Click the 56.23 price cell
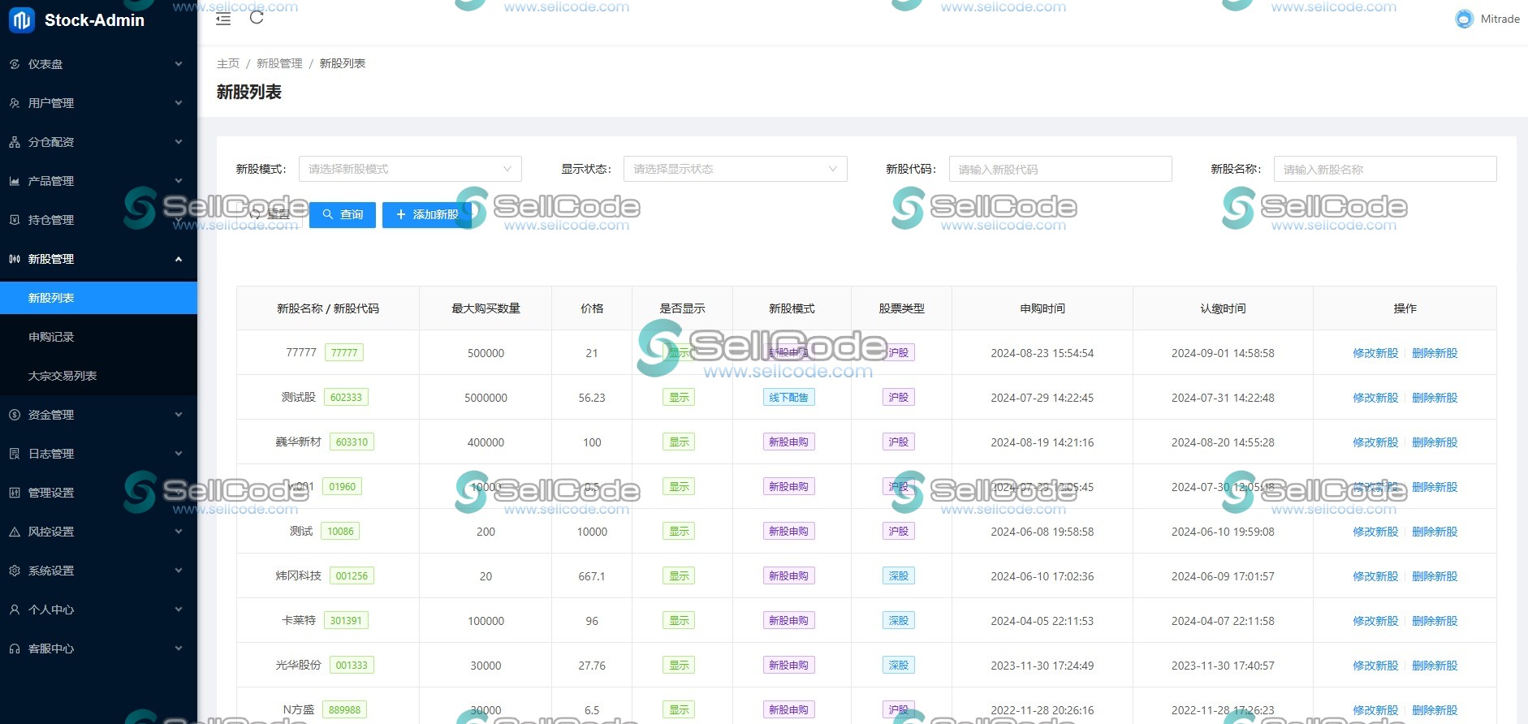The height and width of the screenshot is (724, 1528). click(x=592, y=398)
